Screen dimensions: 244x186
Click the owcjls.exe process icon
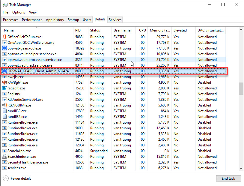click(x=4, y=77)
